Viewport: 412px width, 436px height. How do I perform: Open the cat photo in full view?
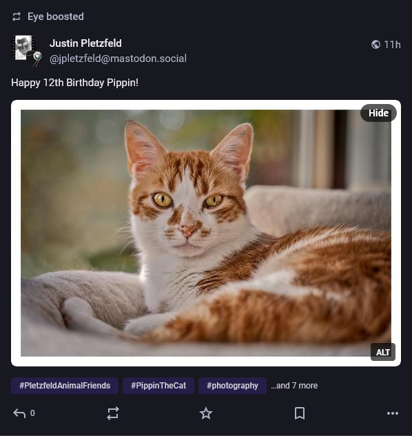206,233
